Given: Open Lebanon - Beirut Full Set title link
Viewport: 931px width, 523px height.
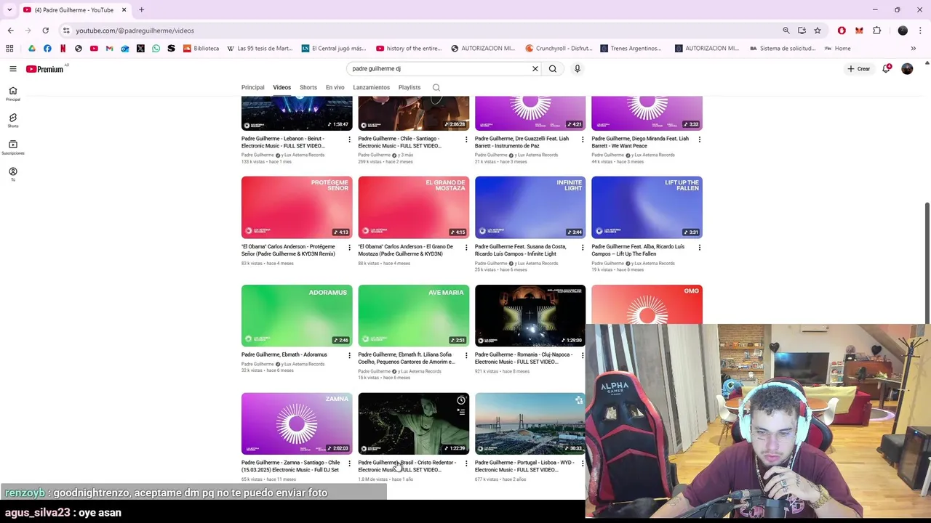Looking at the screenshot, I should pos(284,142).
